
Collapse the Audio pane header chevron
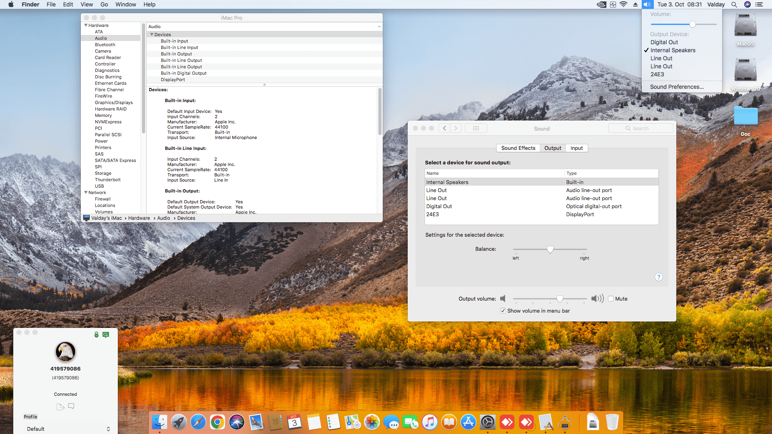pyautogui.click(x=379, y=27)
